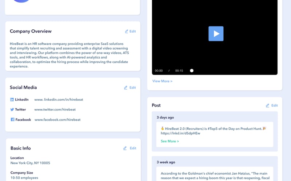This screenshot has width=291, height=181.
Task: Click the '3 days ago' post timestamp
Action: (x=165, y=117)
